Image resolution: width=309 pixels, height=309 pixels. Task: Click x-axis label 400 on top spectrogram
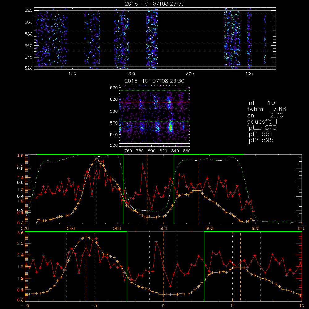click(249, 74)
